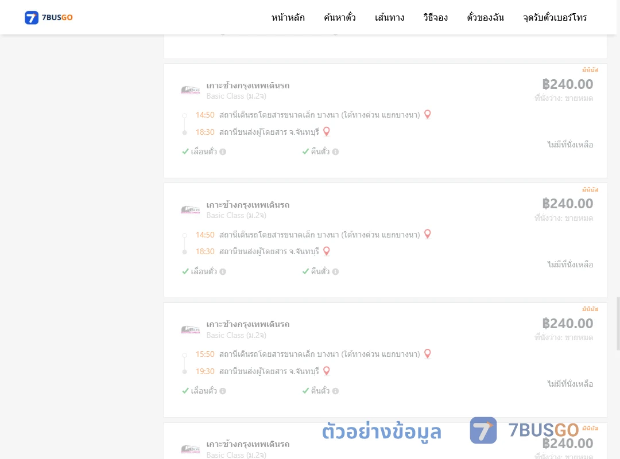Viewport: 620px width, 459px height.
Task: Click the 7BUSGO logo in header
Action: point(49,17)
